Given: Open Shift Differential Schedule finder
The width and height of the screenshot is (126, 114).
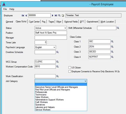Looking at the screenshot, I should click(x=118, y=28).
